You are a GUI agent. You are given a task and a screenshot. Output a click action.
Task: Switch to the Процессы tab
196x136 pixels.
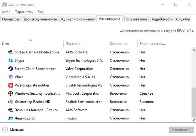pos(10,19)
